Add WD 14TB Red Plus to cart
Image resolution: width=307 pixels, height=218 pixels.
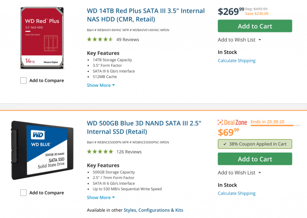(x=255, y=26)
